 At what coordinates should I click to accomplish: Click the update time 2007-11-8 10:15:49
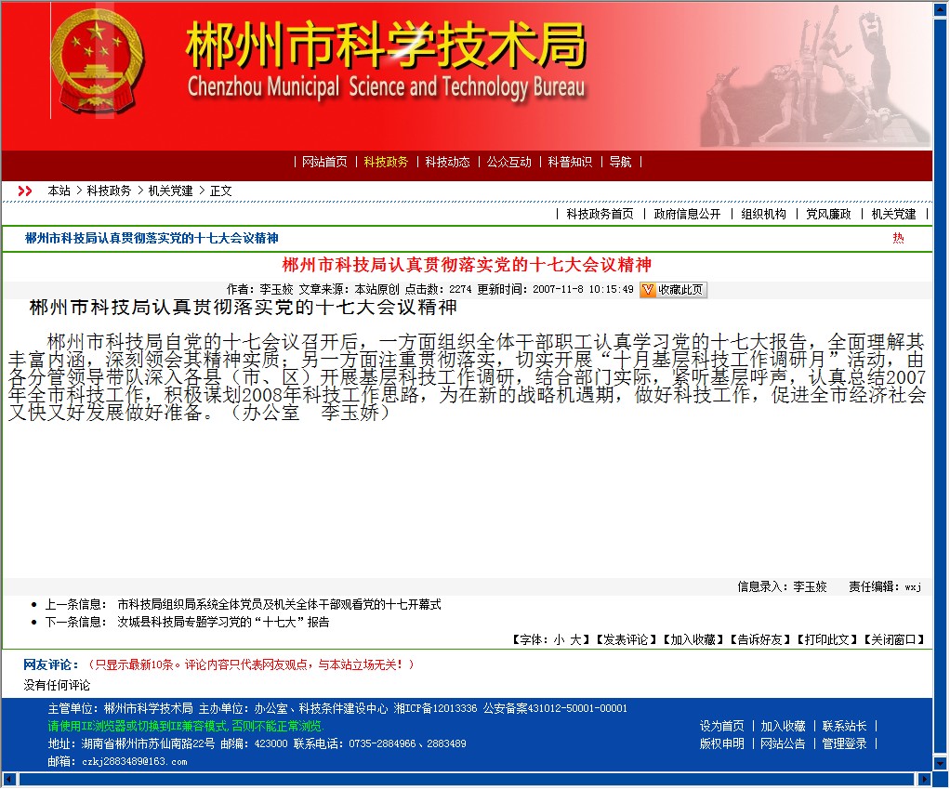583,289
